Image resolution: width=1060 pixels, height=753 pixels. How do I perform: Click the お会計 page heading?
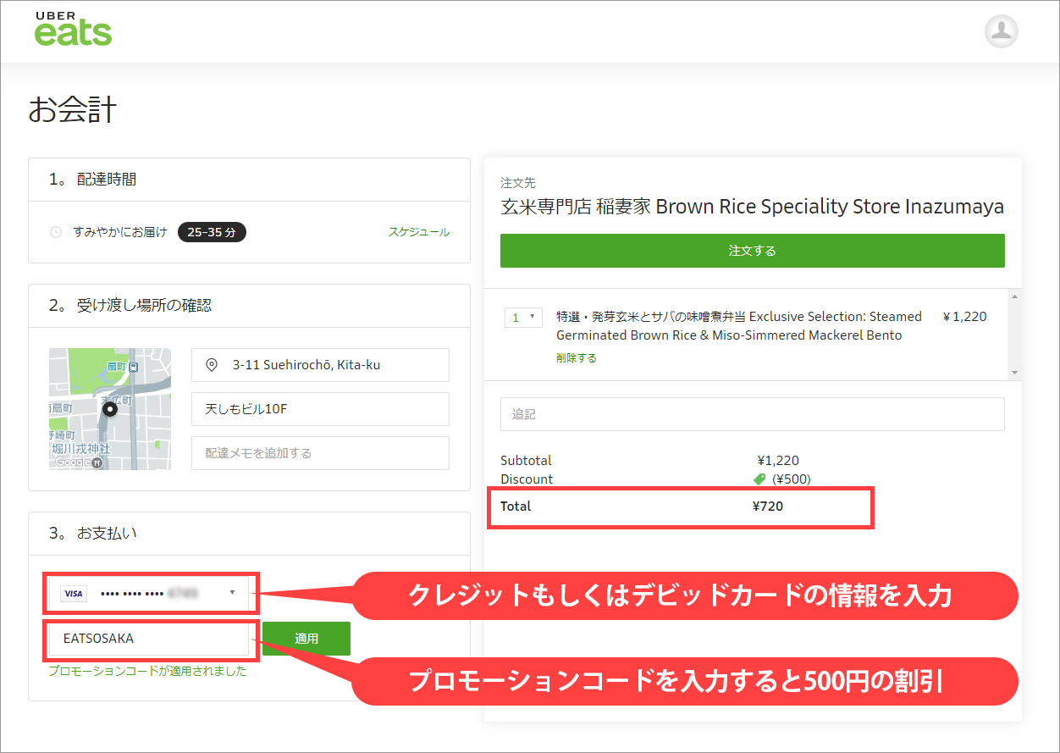click(x=72, y=110)
